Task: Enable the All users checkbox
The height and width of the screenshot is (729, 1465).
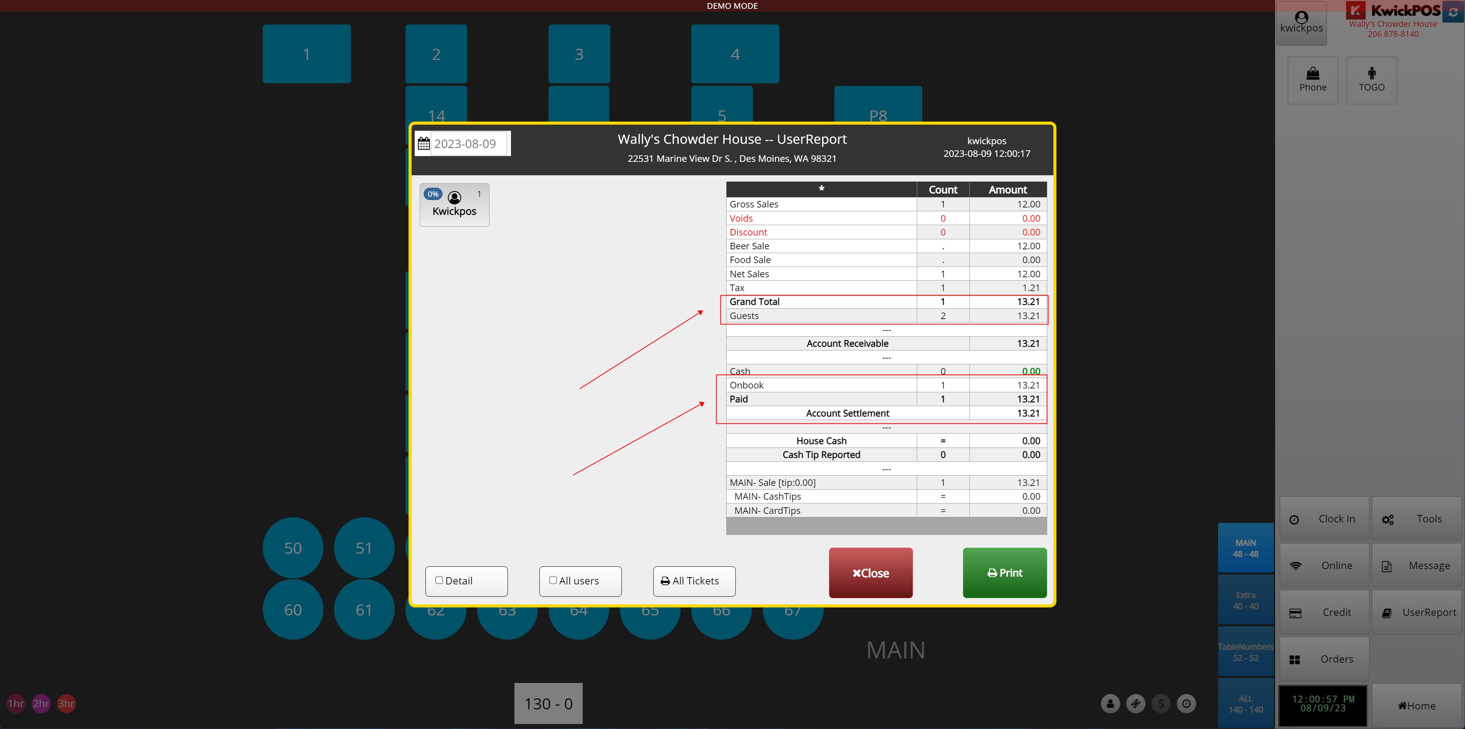Action: (553, 580)
